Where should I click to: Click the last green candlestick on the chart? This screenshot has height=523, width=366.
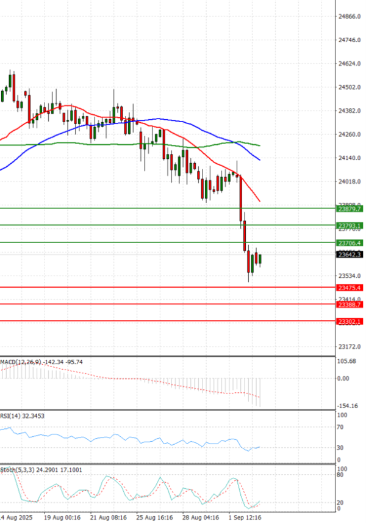point(260,260)
